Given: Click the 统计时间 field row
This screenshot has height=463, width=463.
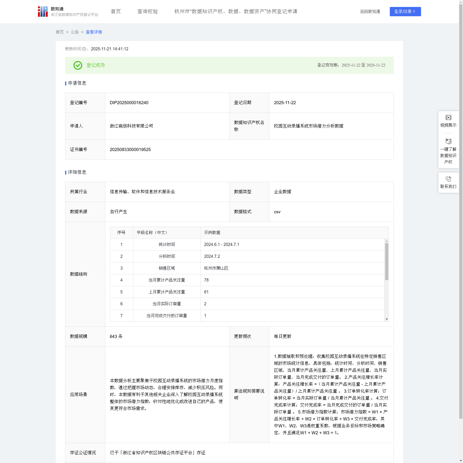Looking at the screenshot, I should [247, 245].
